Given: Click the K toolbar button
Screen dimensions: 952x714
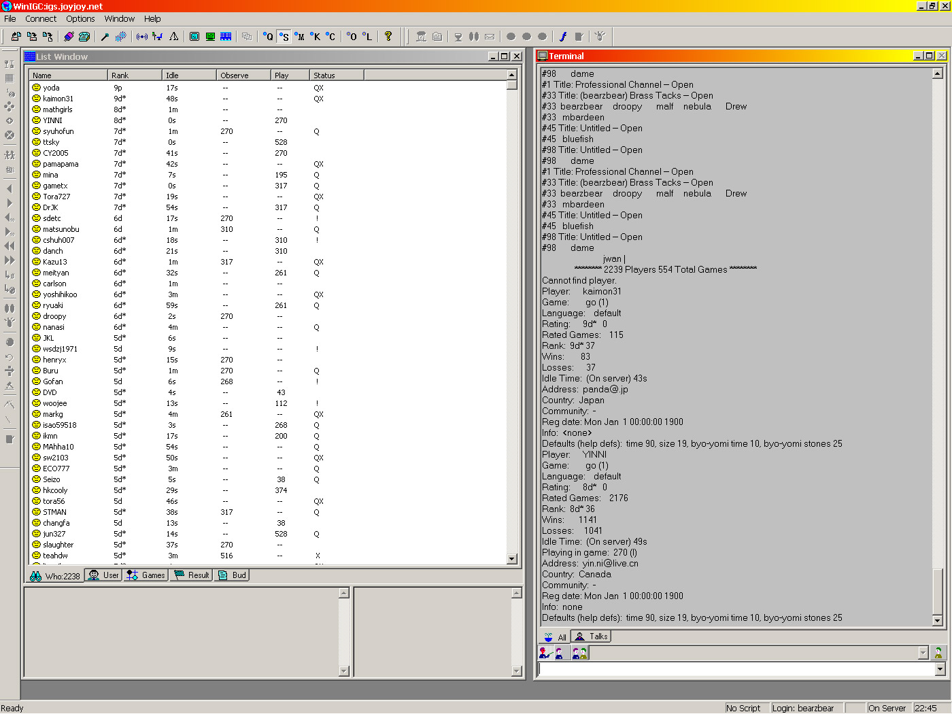Looking at the screenshot, I should 316,37.
